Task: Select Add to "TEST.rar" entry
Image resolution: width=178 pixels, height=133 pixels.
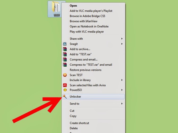Action: [94, 54]
